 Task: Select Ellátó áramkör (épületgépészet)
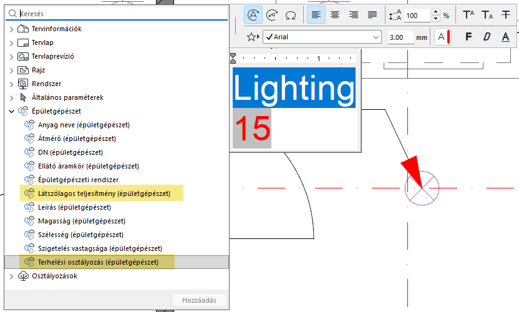coord(89,166)
